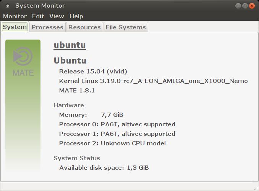Open the Help menu
Image resolution: width=259 pixels, height=191 pixels.
[76, 16]
